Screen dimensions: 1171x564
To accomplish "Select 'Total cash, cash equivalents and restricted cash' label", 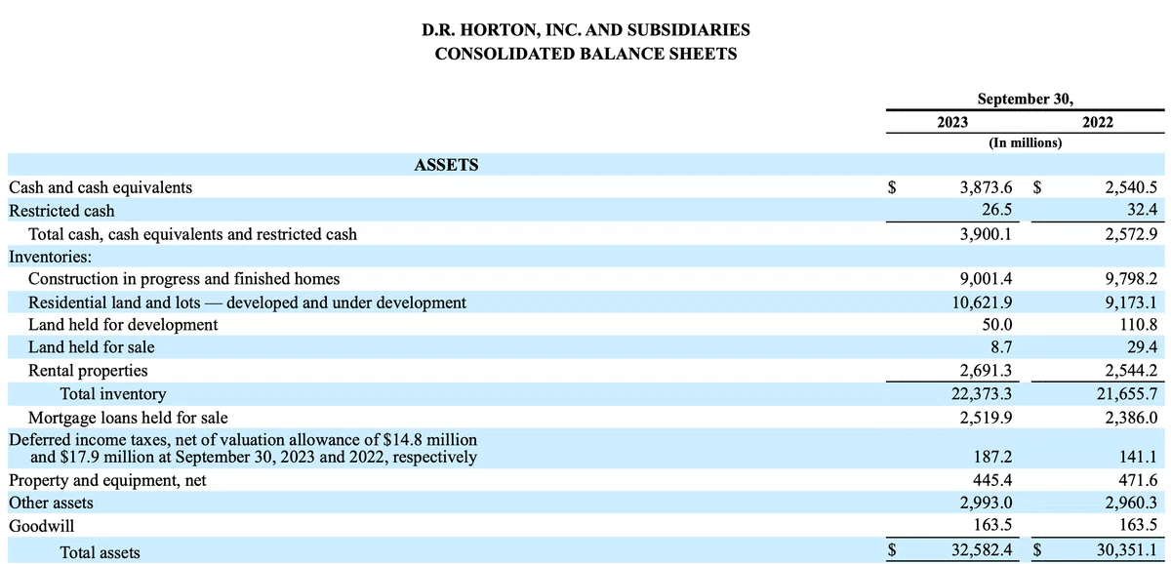I will 192,234.
